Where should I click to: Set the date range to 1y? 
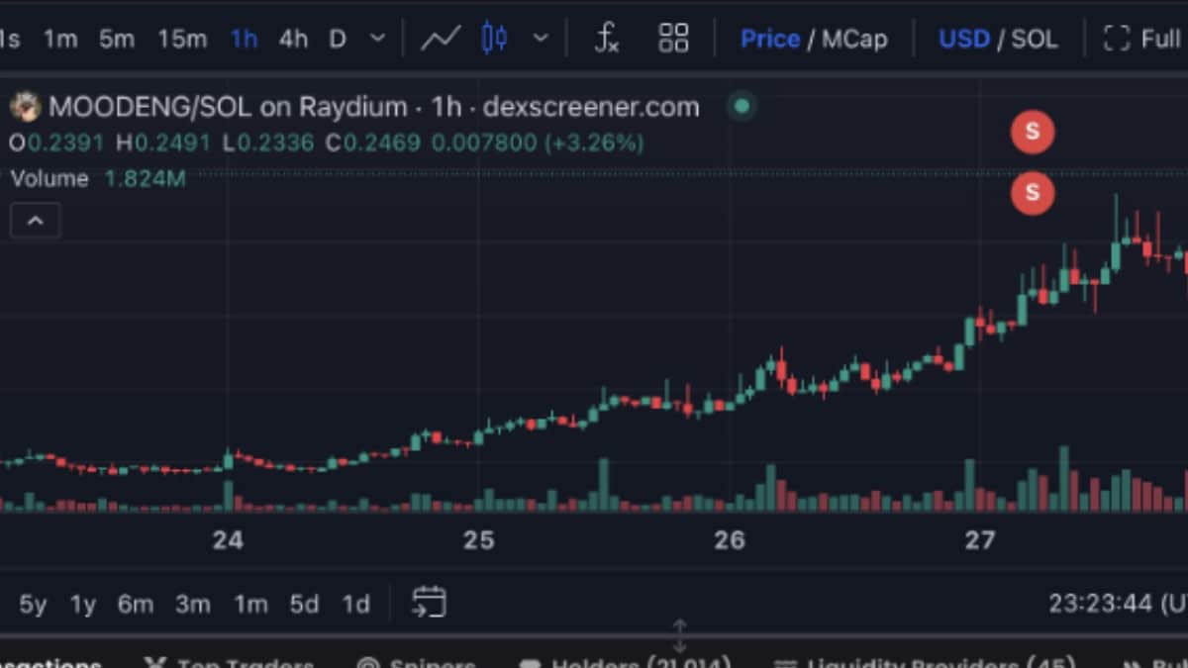click(83, 604)
